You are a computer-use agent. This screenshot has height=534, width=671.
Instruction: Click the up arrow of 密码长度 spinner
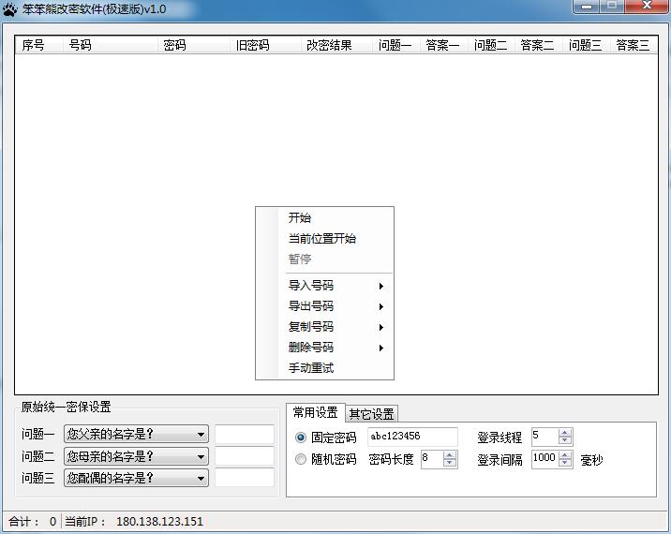pyautogui.click(x=450, y=454)
